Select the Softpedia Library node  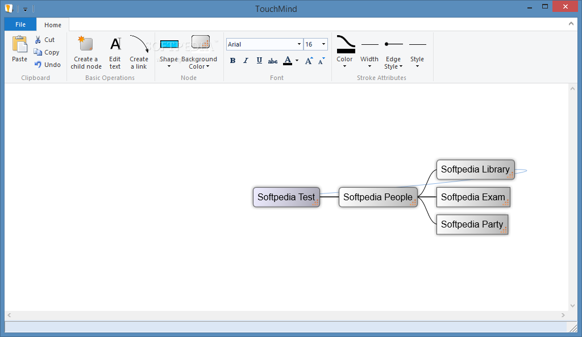tap(476, 170)
